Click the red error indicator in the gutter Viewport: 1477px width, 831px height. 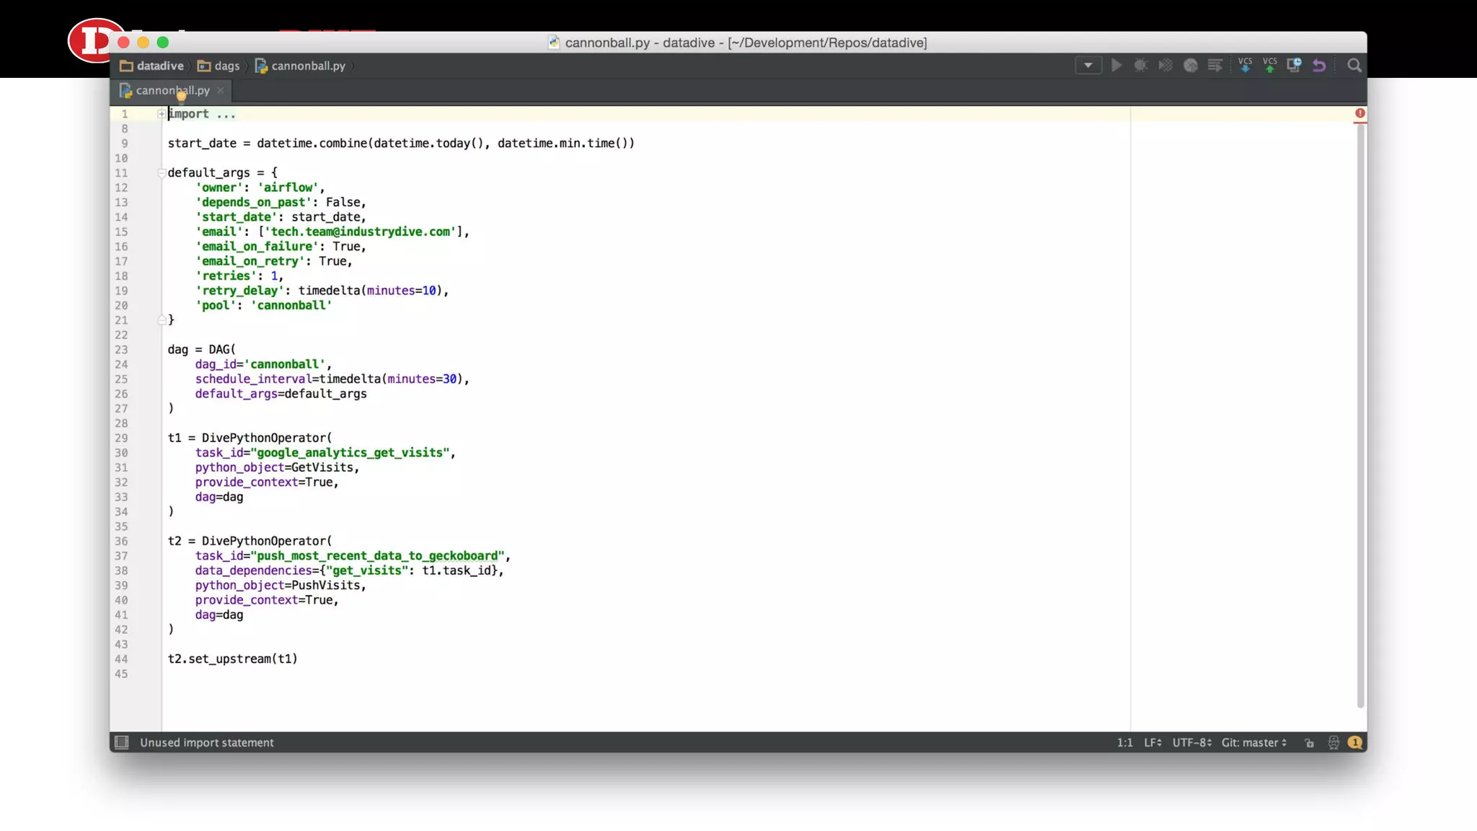point(1359,113)
